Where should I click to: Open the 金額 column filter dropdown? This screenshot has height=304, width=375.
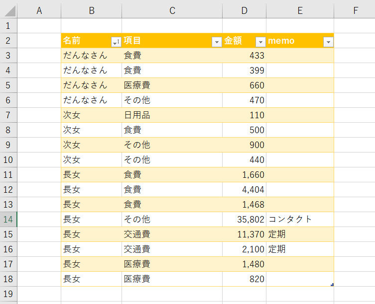pyautogui.click(x=260, y=42)
